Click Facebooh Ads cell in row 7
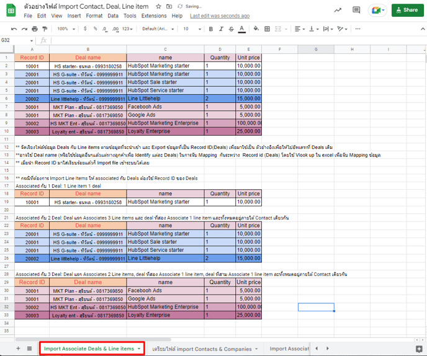This screenshot has height=356, width=427. tap(165, 107)
